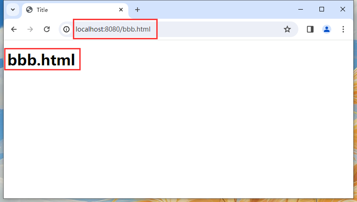Maximize the browser window
Image resolution: width=357 pixels, height=202 pixels.
[322, 9]
